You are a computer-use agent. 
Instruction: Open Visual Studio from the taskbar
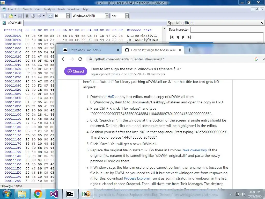pyautogui.click(x=54, y=194)
